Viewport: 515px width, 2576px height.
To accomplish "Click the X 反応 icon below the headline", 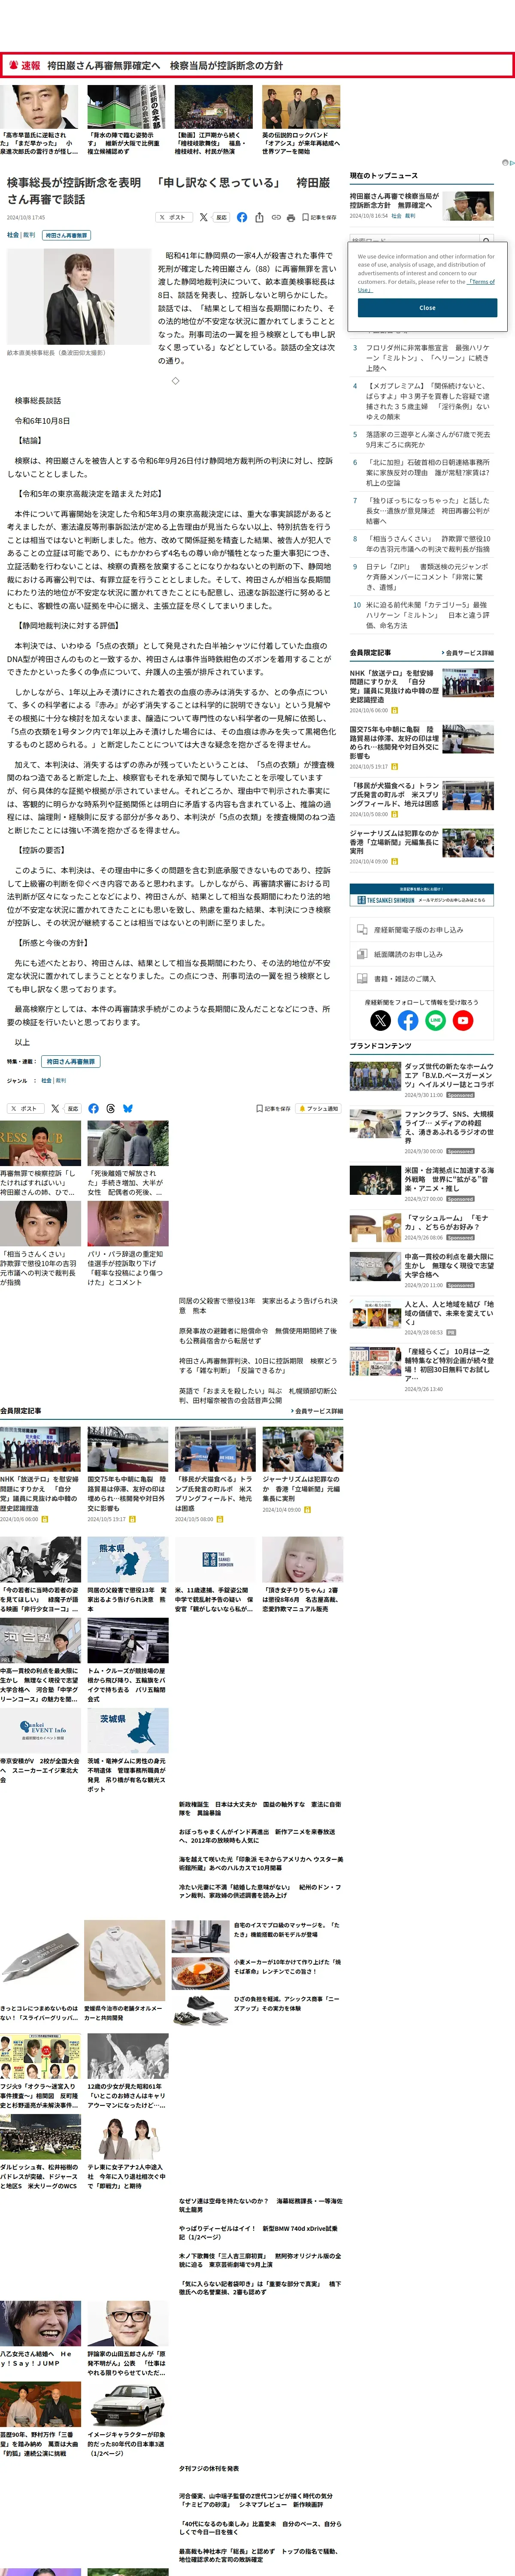I will point(213,217).
